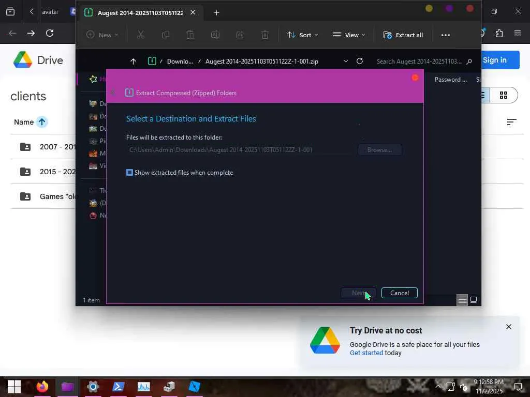Viewport: 530px width, 397px height.
Task: Switch Drive to grid layout
Action: tap(503, 95)
